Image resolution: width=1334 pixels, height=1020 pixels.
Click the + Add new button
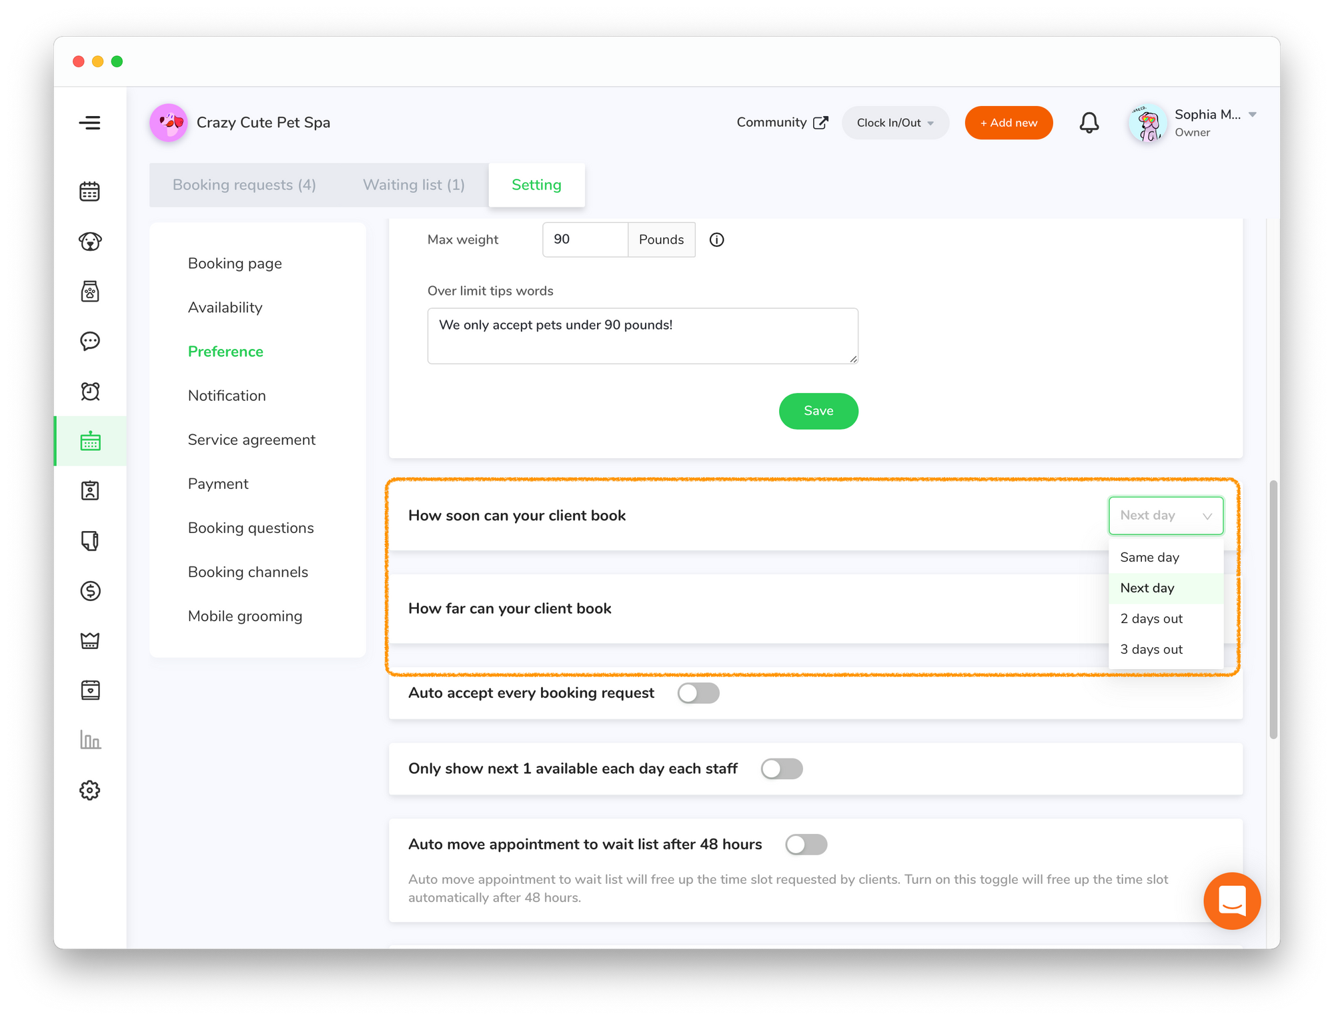point(1009,123)
